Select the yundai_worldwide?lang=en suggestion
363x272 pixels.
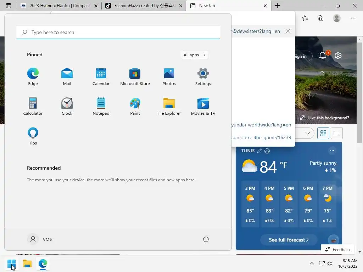(261, 125)
